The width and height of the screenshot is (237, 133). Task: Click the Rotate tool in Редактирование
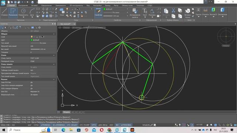pos(47,9)
